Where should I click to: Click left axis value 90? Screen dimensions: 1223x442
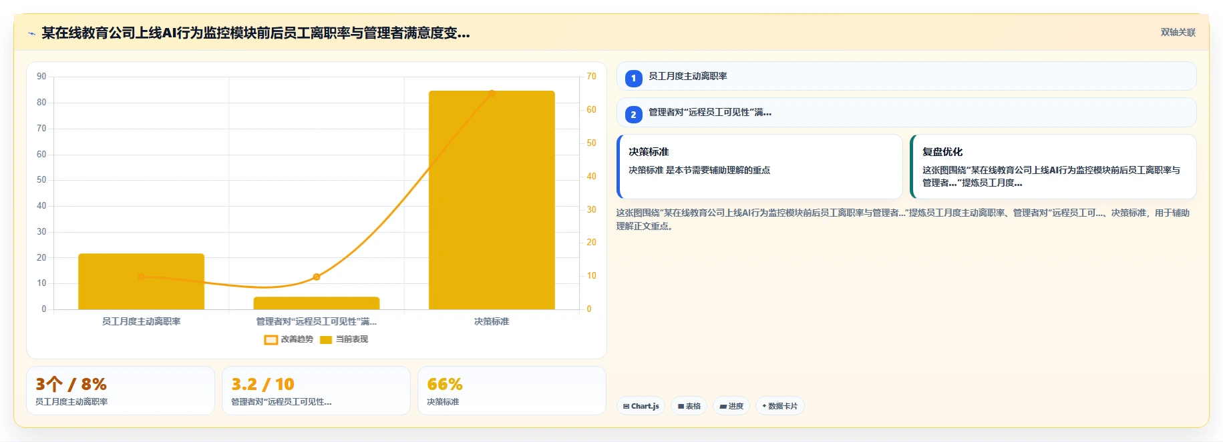tap(41, 77)
